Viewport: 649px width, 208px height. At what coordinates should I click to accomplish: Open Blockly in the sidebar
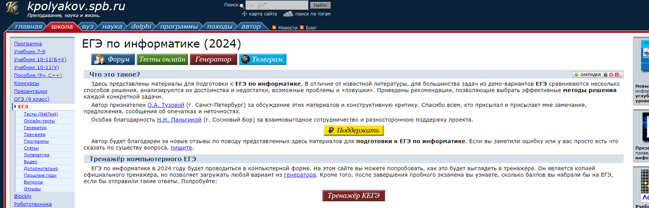point(23,197)
